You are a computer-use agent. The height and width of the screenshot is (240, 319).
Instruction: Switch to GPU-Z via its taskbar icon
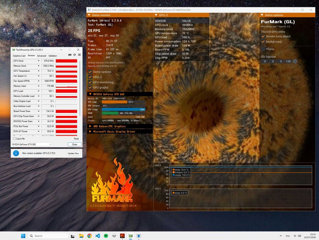pyautogui.click(x=131, y=236)
